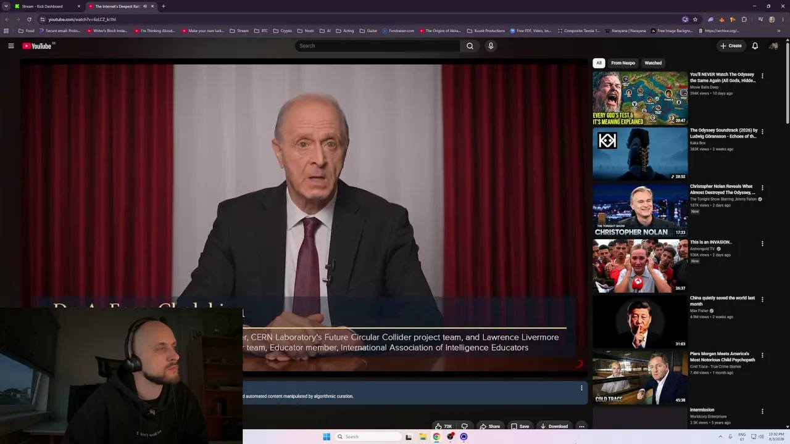
Task: Open the Create menu on YouTube
Action: click(x=731, y=46)
